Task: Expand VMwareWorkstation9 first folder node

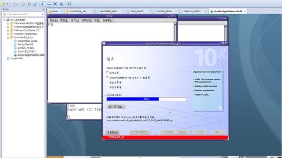Action: pos(8,23)
